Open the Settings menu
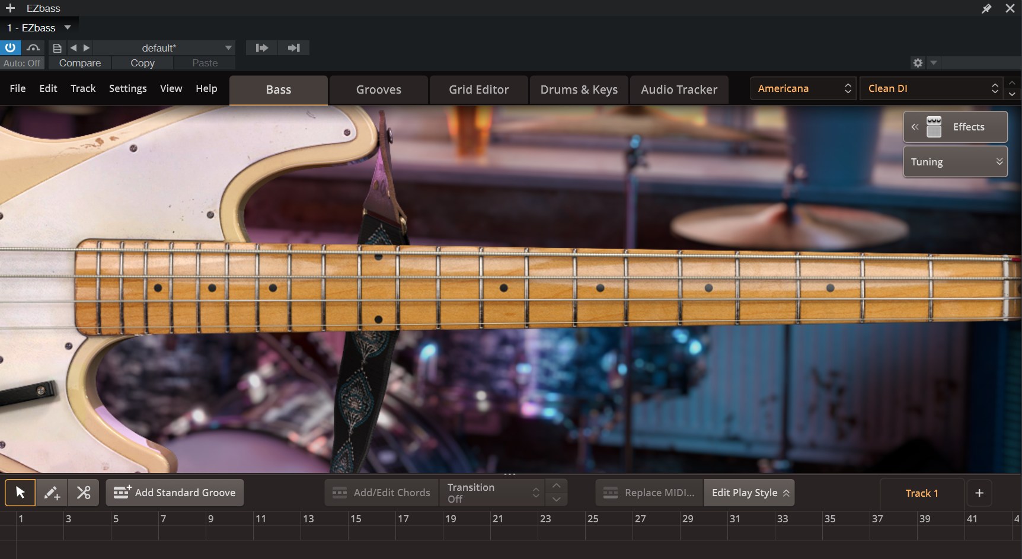The image size is (1022, 559). pos(127,88)
